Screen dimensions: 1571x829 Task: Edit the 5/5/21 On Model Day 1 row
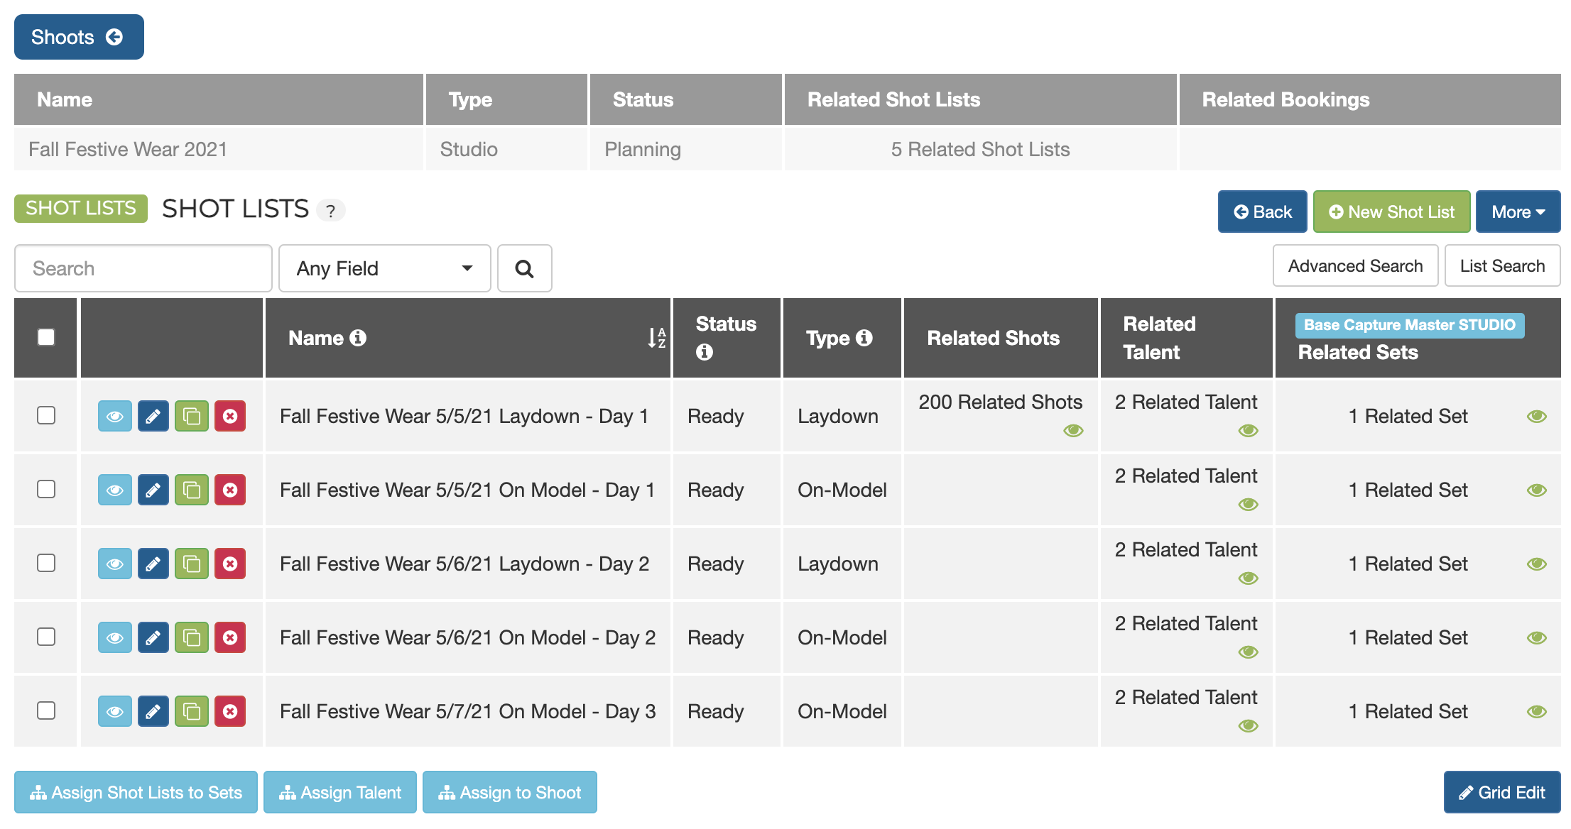(153, 490)
